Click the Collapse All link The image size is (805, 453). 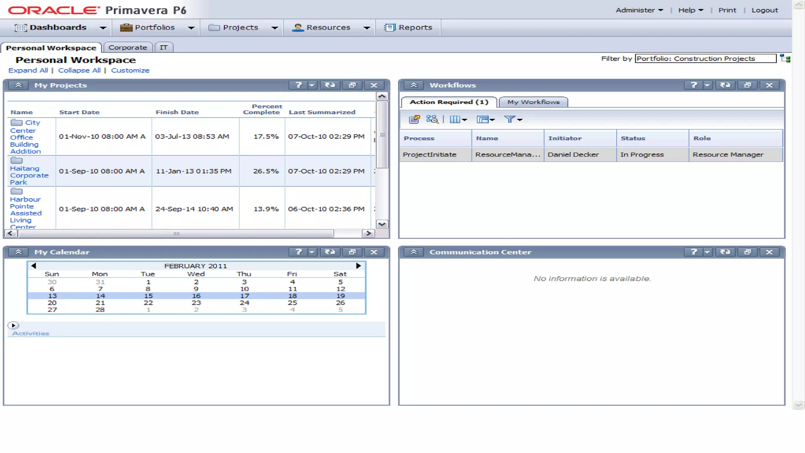coord(79,70)
